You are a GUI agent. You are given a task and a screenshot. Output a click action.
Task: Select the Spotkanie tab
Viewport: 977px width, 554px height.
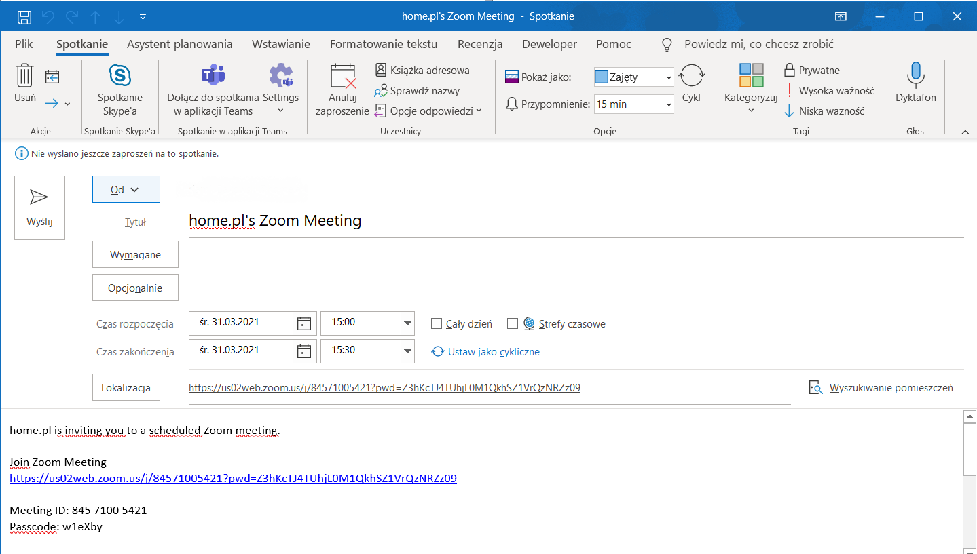click(82, 44)
